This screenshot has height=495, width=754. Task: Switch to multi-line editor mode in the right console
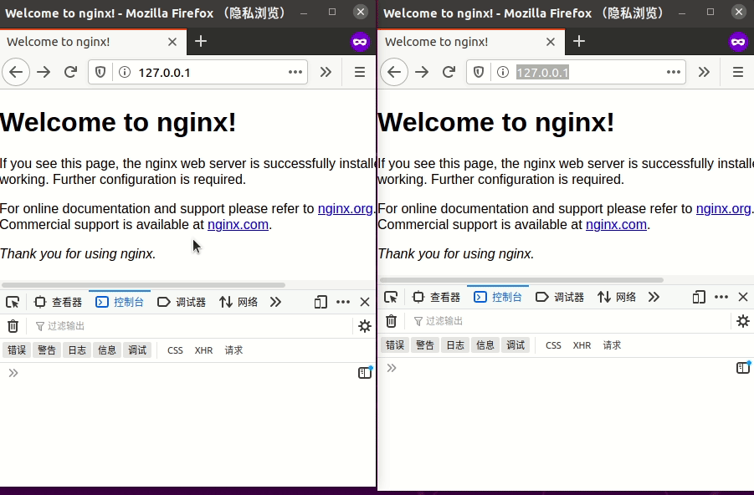tap(742, 368)
